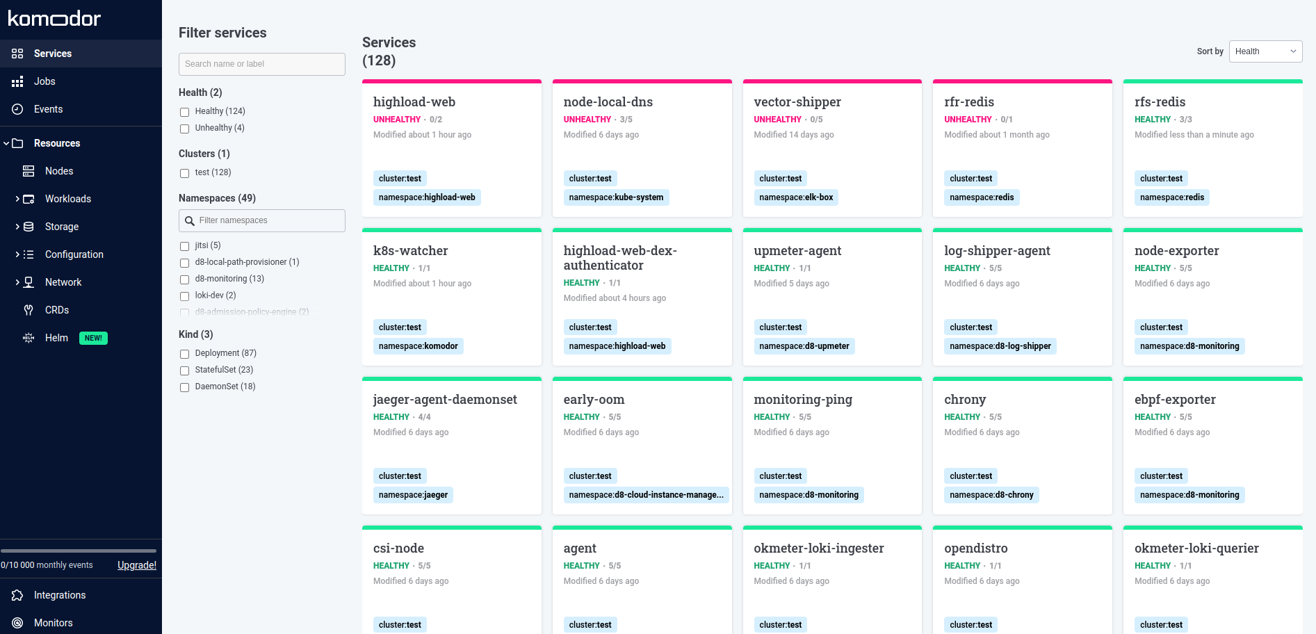Open the Configuration menu item
The height and width of the screenshot is (634, 1316).
[74, 254]
